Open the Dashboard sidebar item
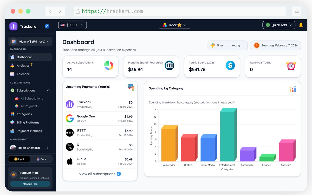The height and width of the screenshot is (195, 312). click(x=30, y=57)
